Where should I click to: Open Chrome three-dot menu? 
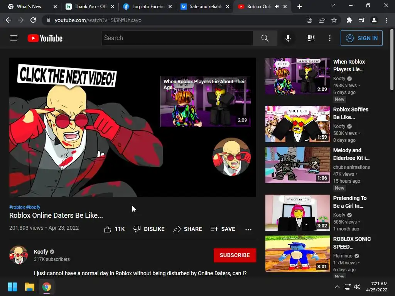click(387, 20)
